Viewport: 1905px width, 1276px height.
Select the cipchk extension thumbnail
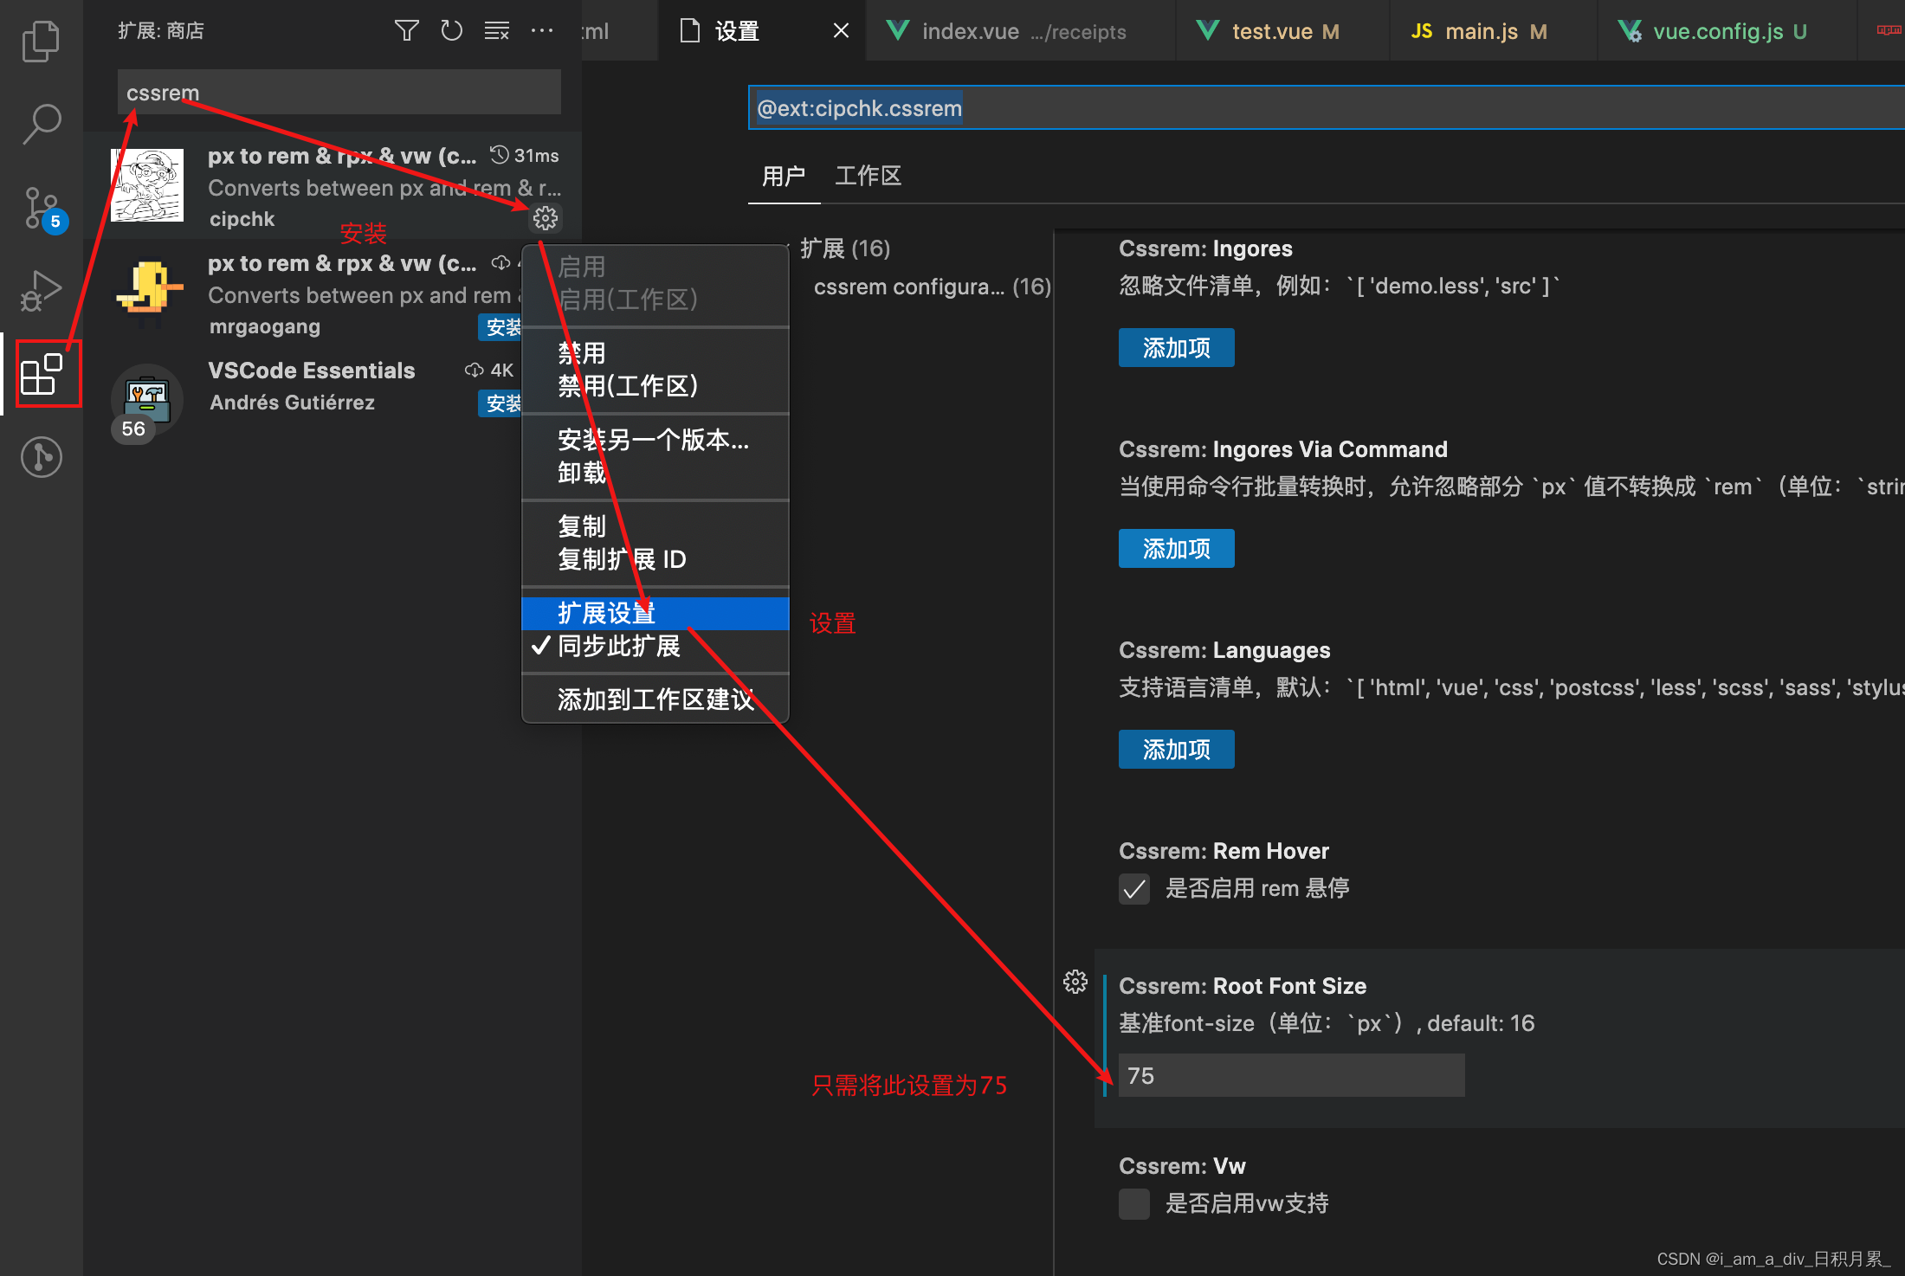tap(147, 185)
